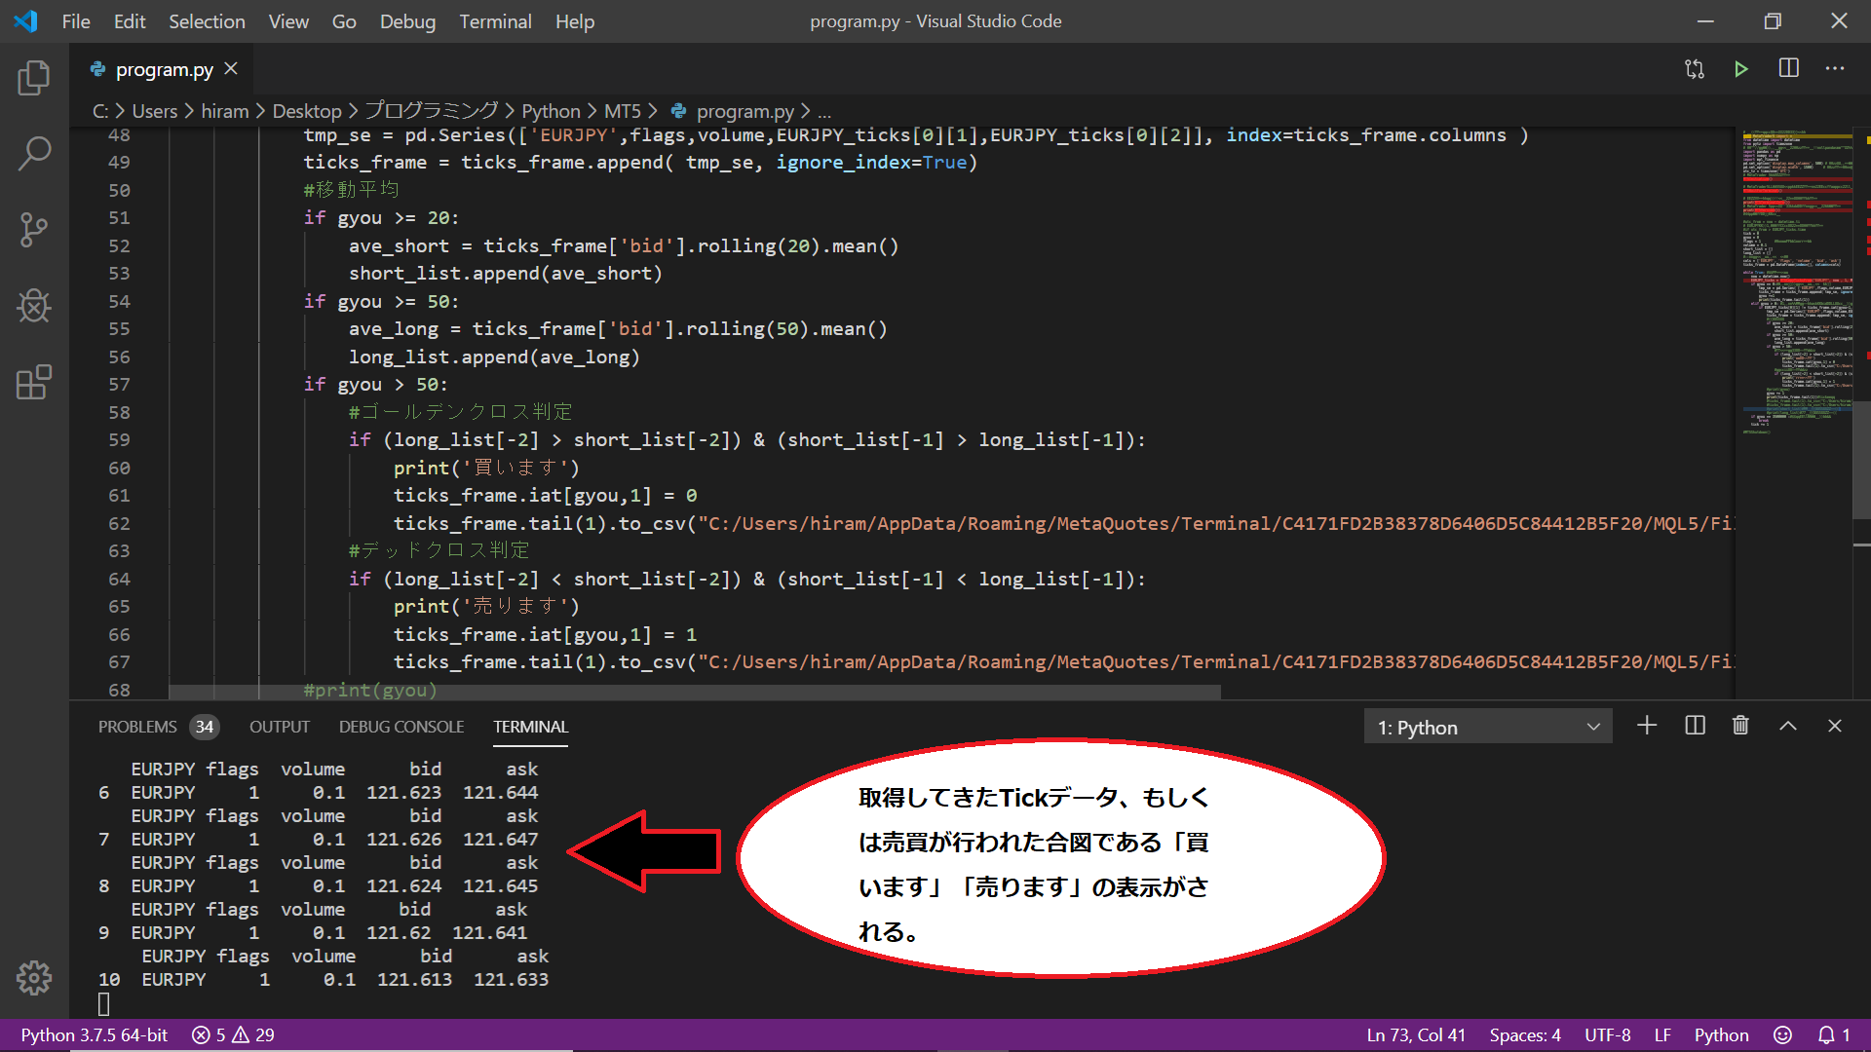Switch to the PROBLEMS tab
Image resolution: width=1871 pixels, height=1052 pixels.
[137, 727]
